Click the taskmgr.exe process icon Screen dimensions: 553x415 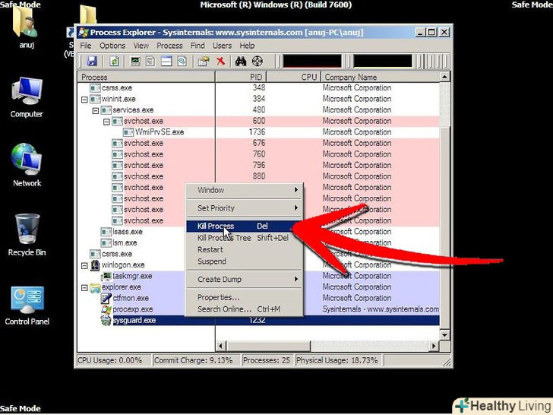pos(106,276)
